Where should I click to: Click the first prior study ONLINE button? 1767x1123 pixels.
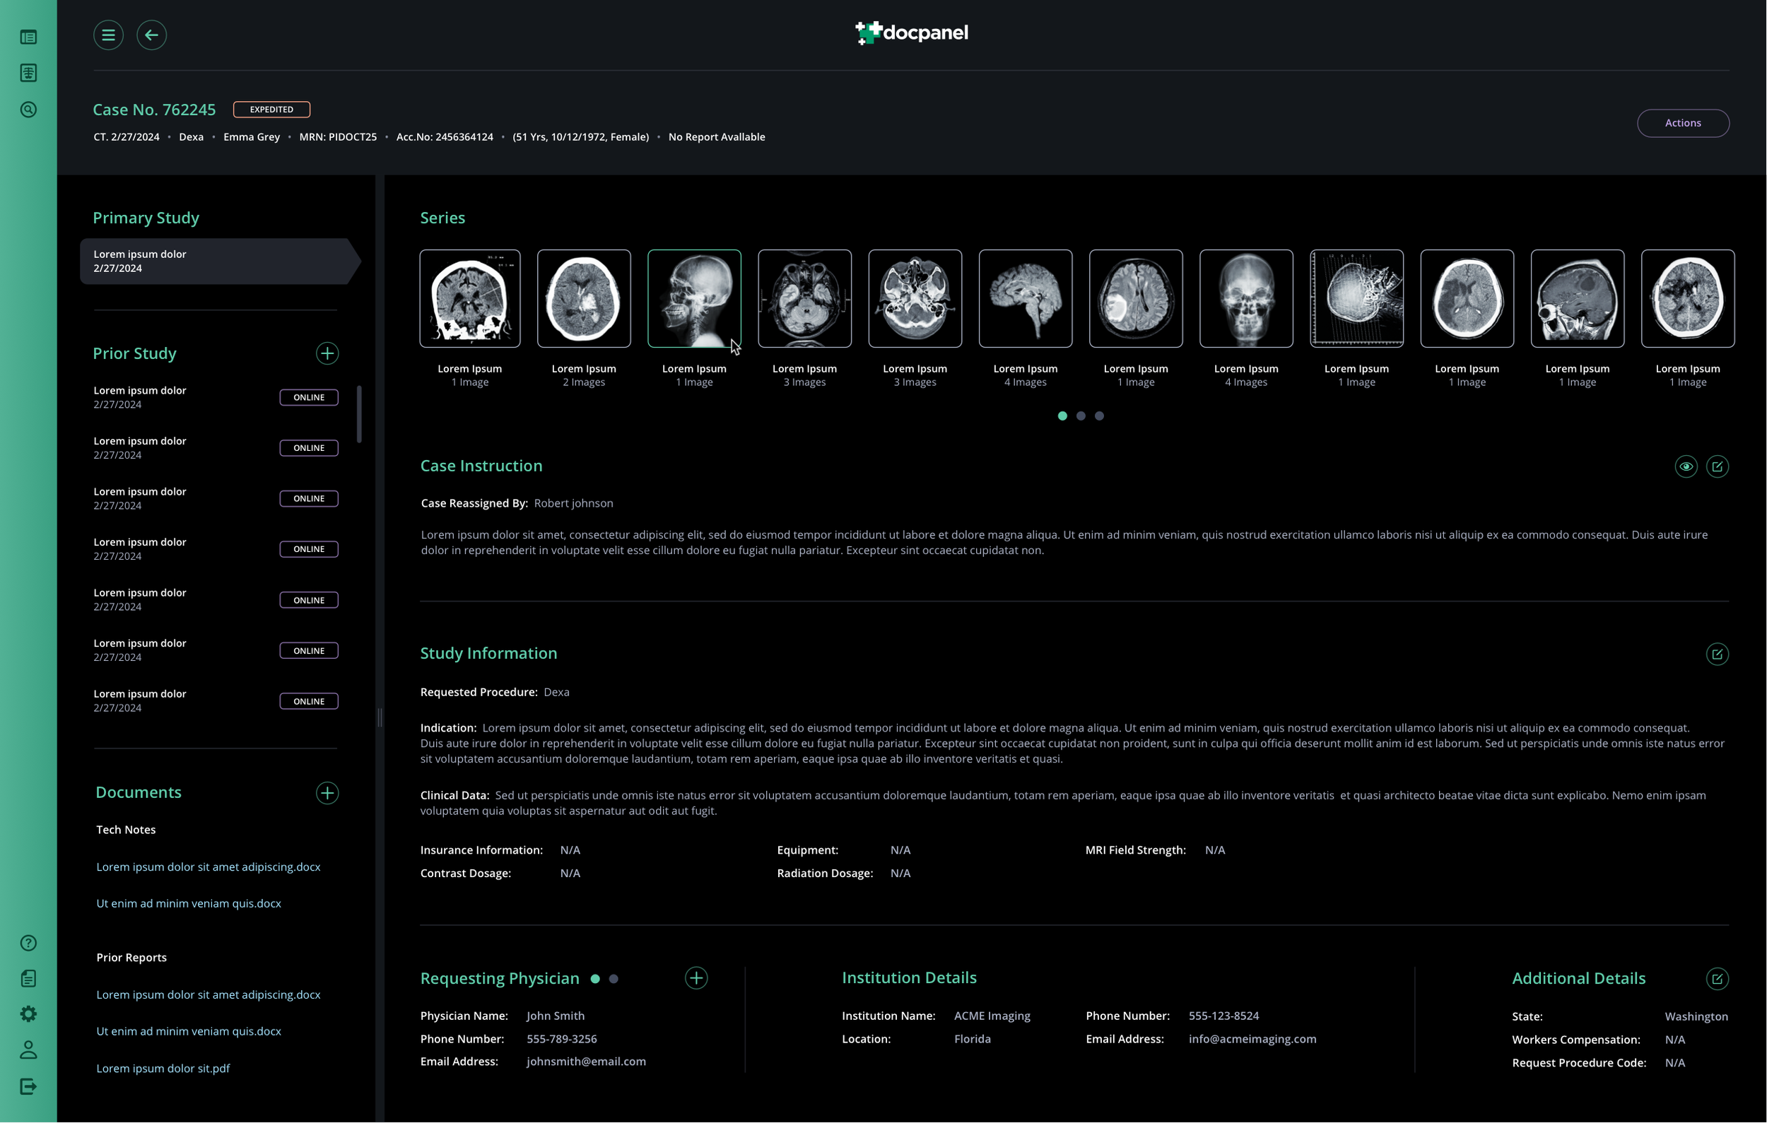click(309, 398)
